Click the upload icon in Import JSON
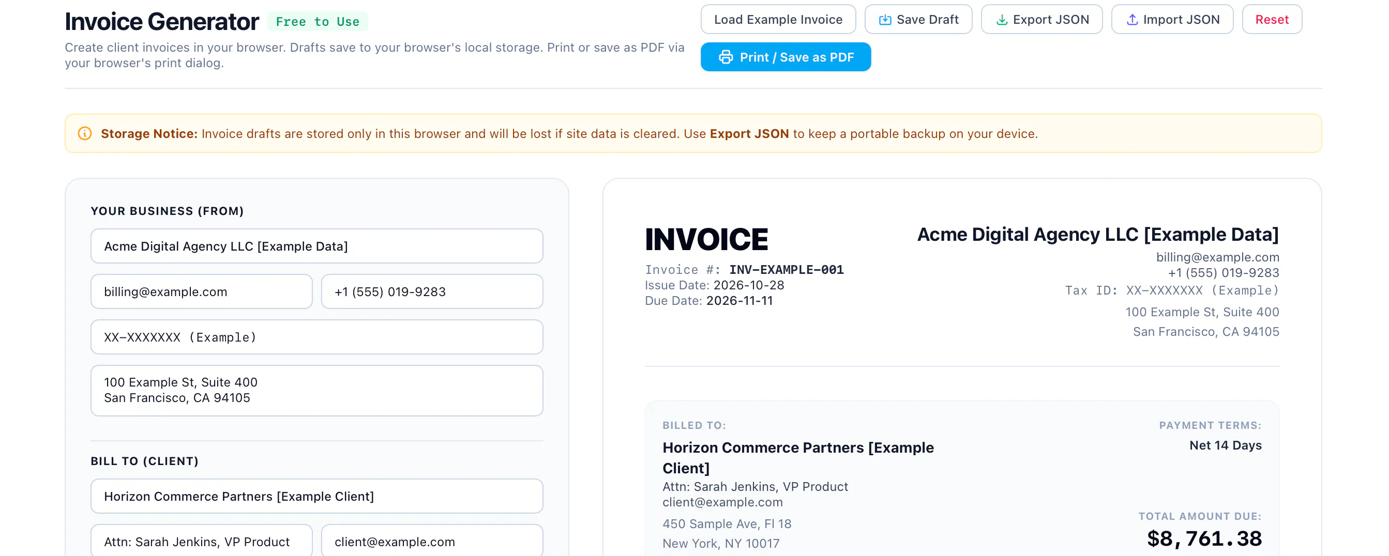 1132,20
